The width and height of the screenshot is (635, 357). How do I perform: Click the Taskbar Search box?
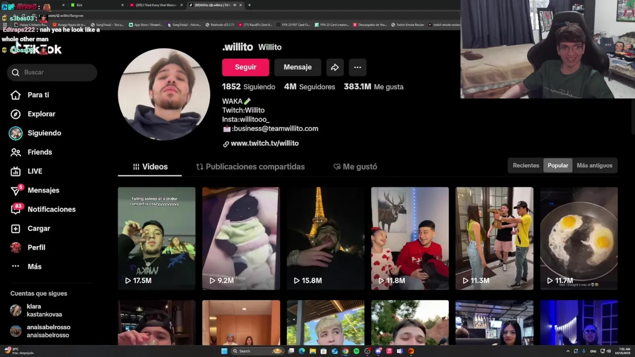click(x=257, y=351)
